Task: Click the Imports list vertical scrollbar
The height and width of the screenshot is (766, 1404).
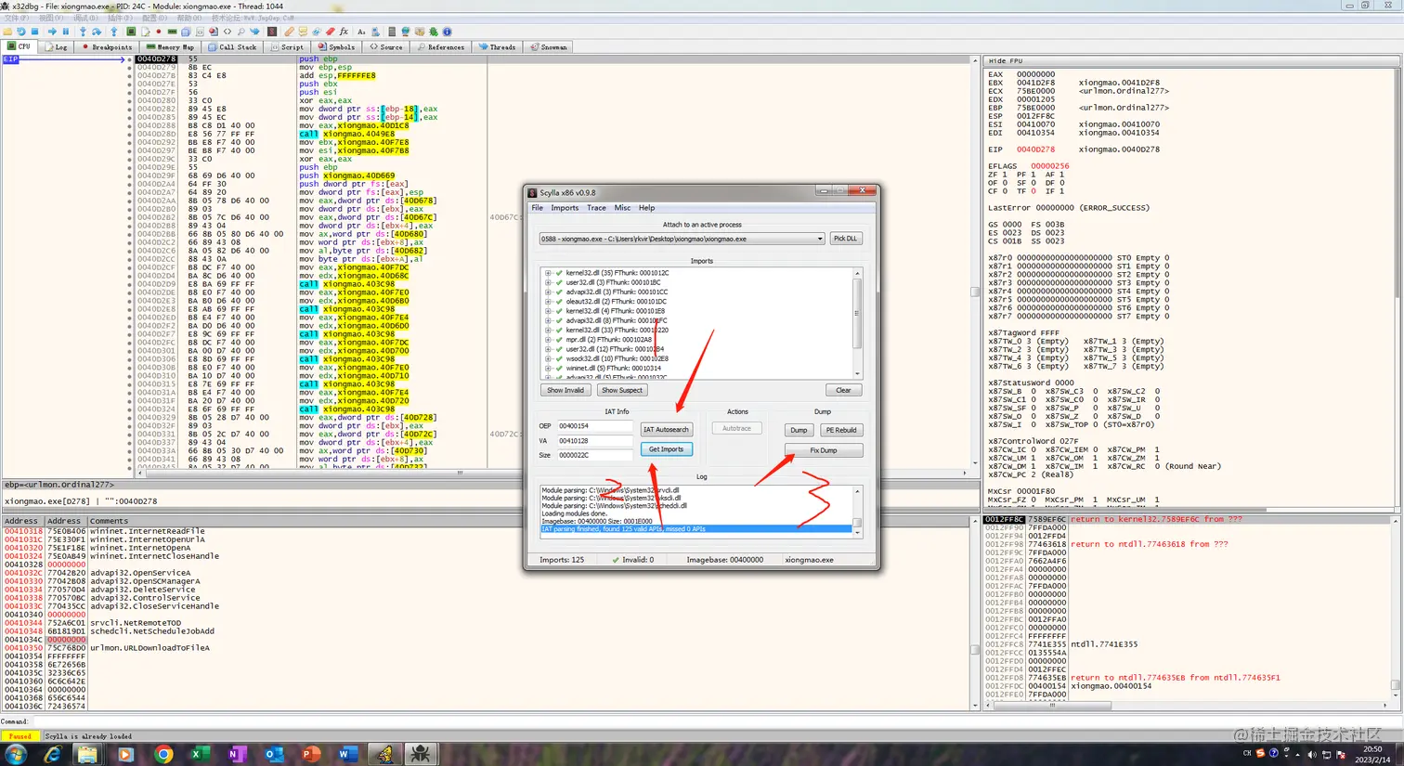Action: [x=857, y=323]
